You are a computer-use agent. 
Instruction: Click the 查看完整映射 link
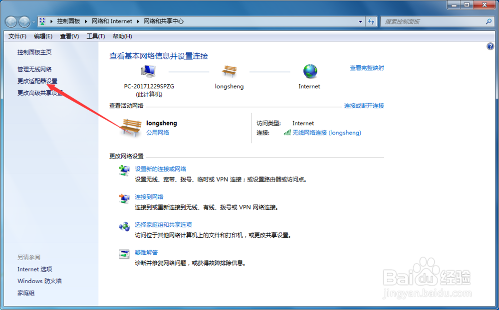(366, 67)
